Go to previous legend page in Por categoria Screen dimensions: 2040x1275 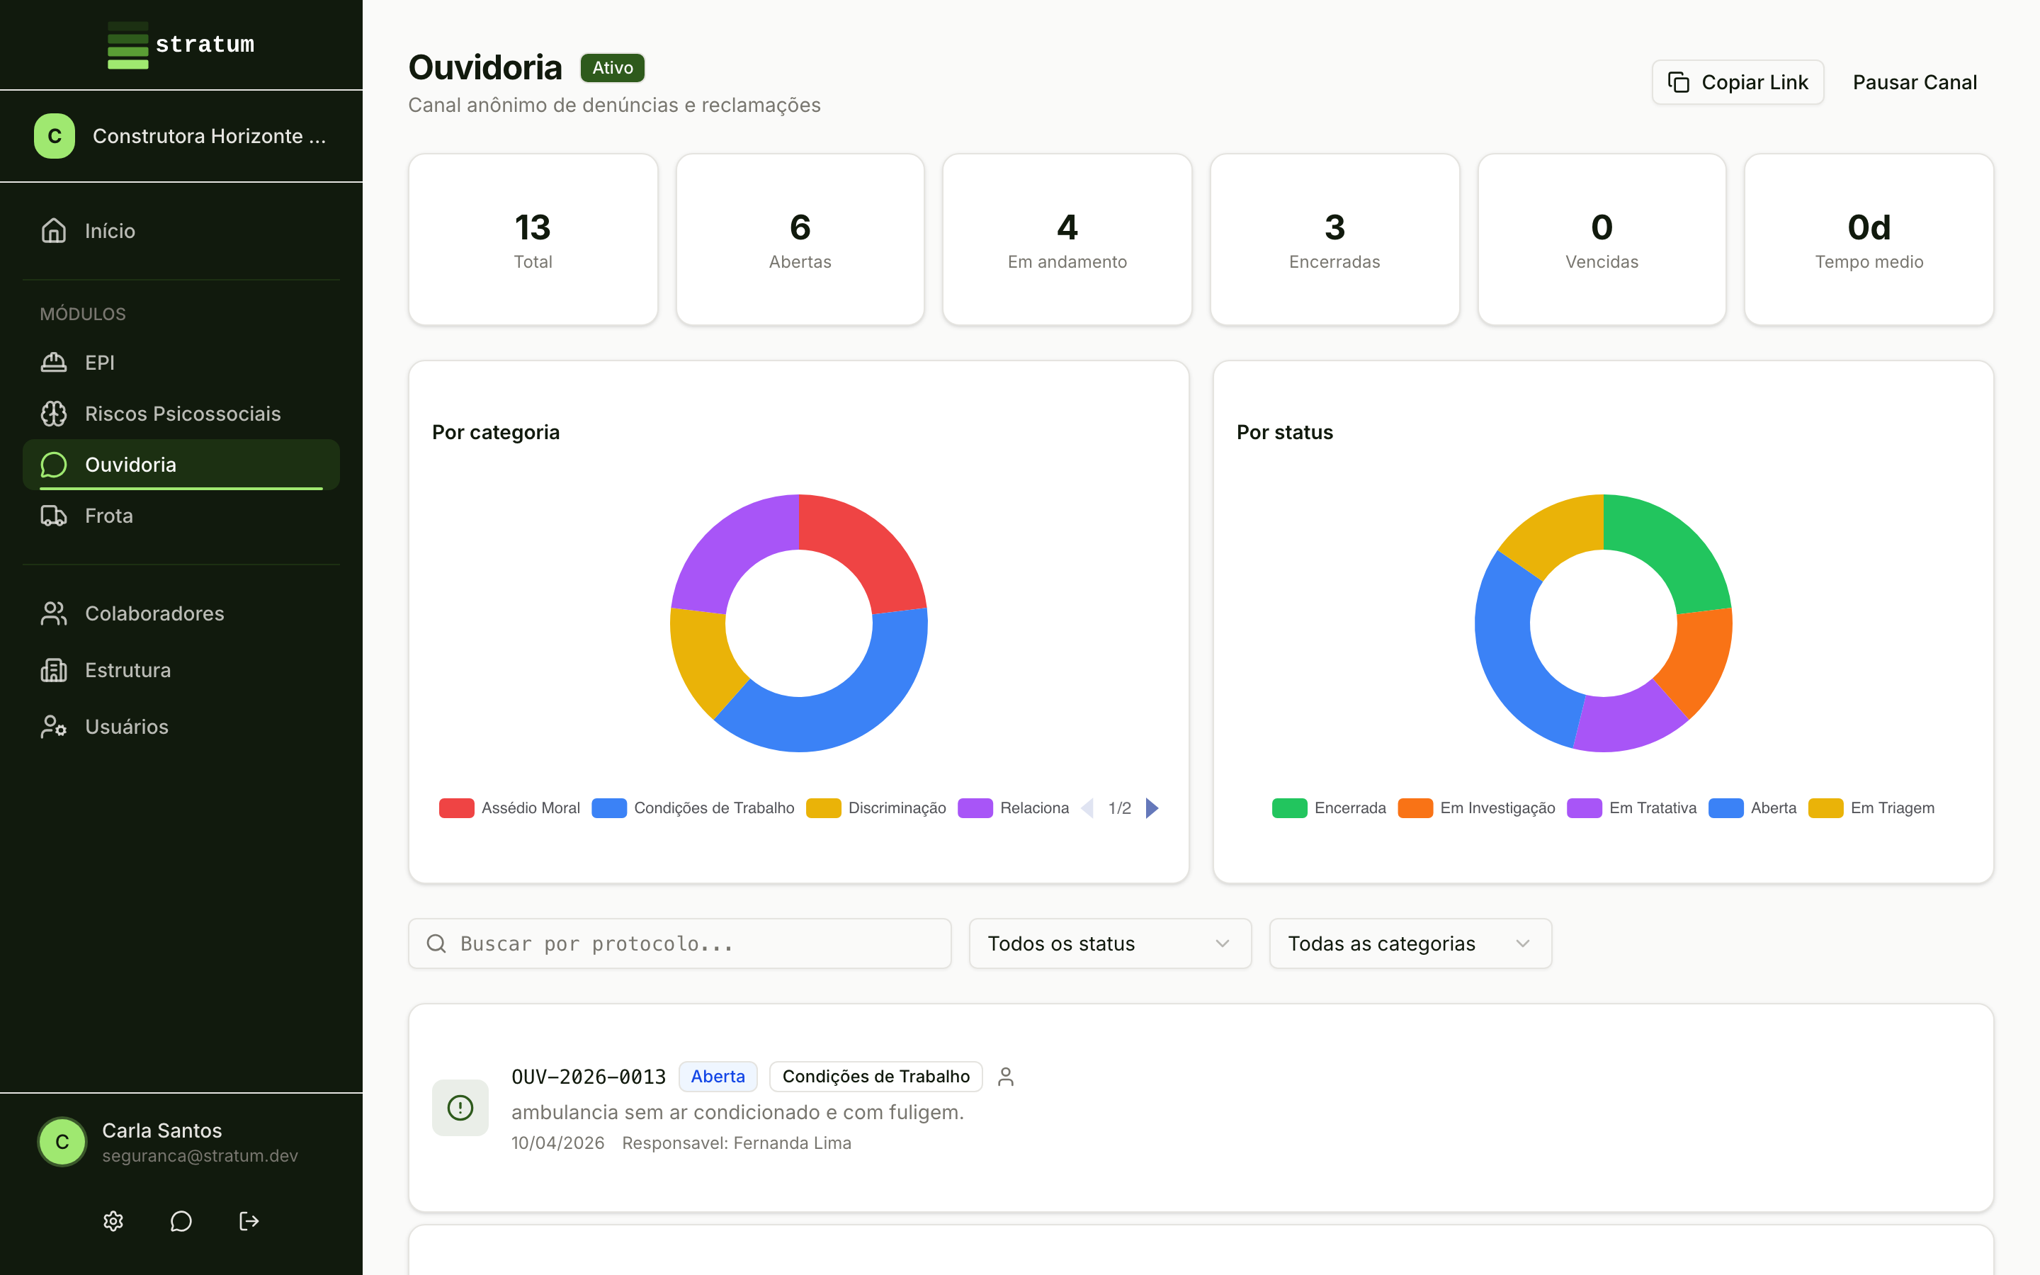(1087, 807)
